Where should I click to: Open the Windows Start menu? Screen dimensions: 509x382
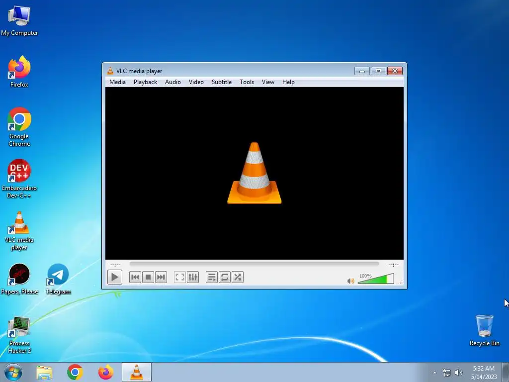pos(13,372)
